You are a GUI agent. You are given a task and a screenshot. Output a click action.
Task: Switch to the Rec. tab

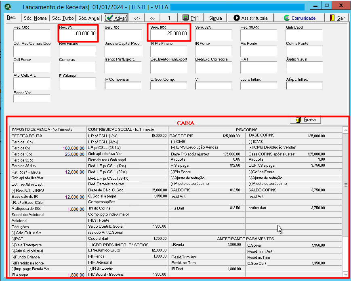click(x=12, y=17)
